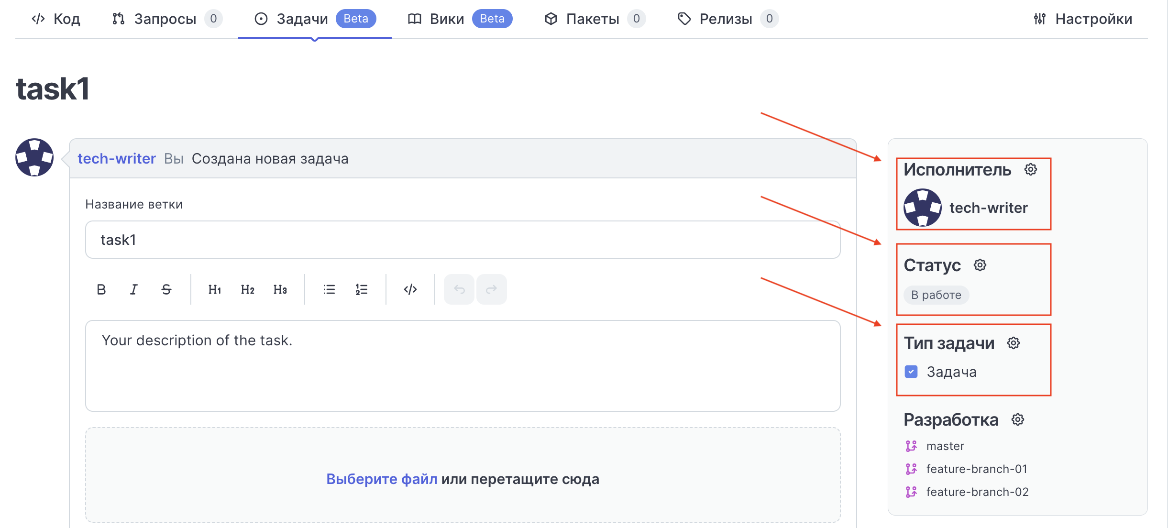Click the Тип задачи heading

949,343
